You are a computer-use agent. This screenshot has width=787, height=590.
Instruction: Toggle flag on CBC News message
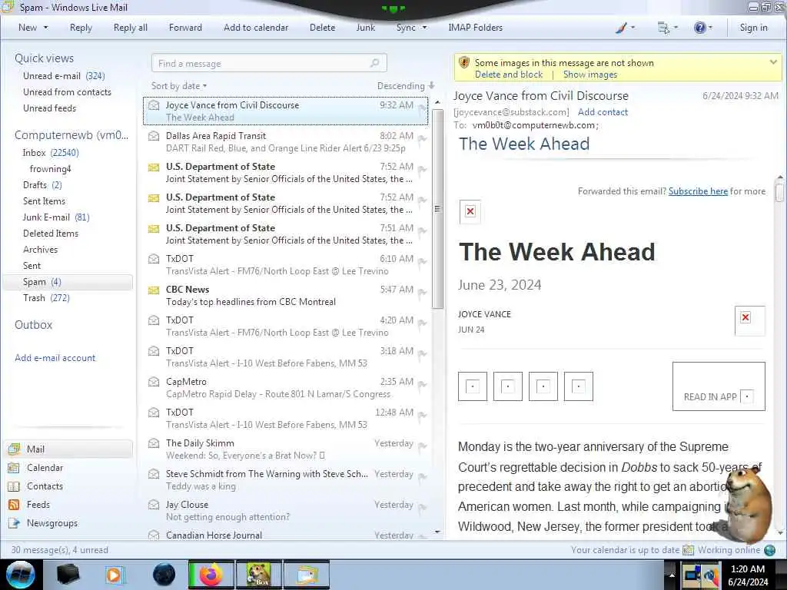point(422,293)
